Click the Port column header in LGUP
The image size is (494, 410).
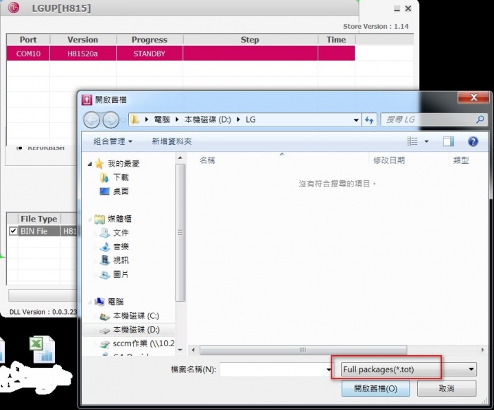coord(28,40)
